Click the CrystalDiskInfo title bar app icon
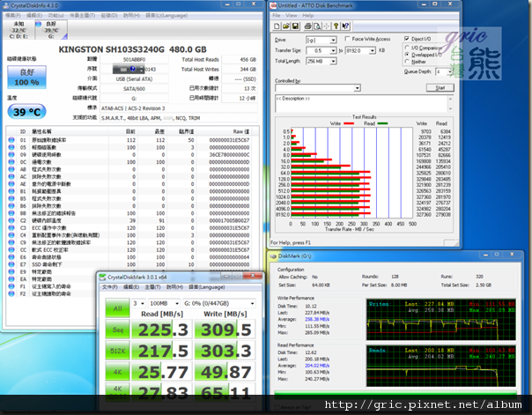 [x=6, y=5]
